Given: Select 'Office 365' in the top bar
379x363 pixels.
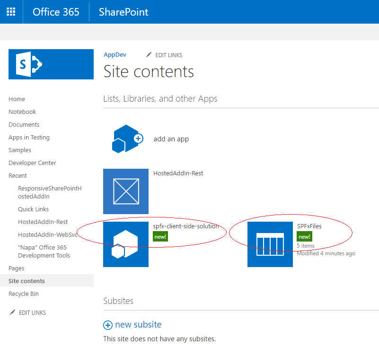Looking at the screenshot, I should click(x=56, y=12).
